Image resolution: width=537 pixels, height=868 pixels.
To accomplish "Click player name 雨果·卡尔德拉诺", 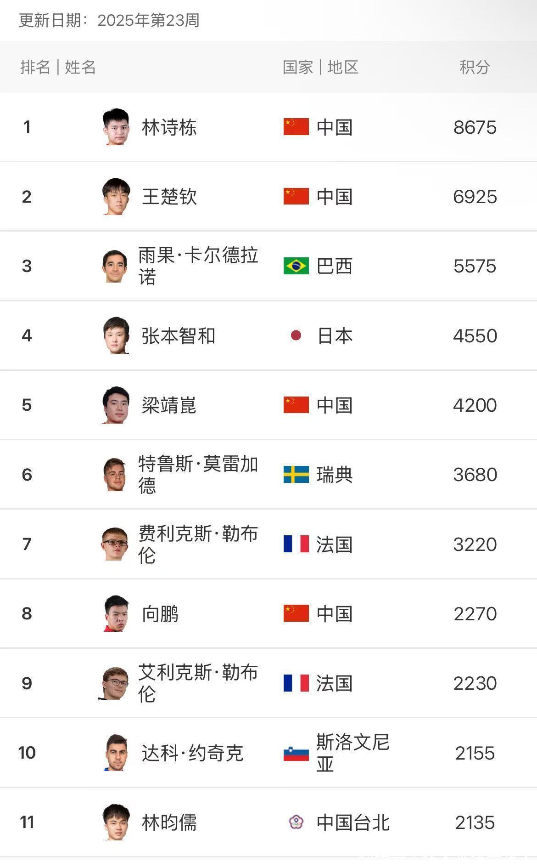I will [x=198, y=266].
